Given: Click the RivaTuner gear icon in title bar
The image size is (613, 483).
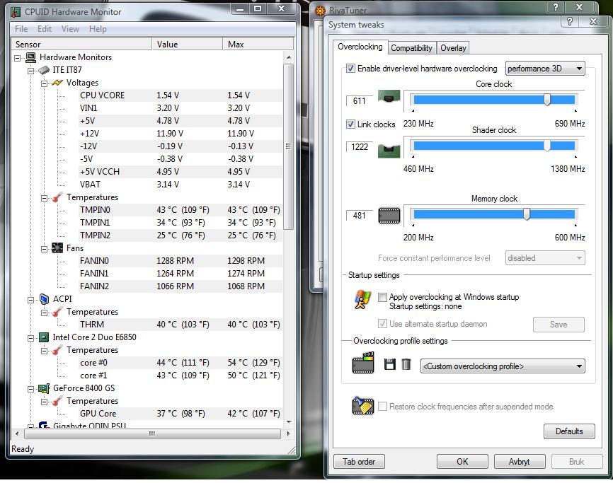Looking at the screenshot, I should (320, 11).
